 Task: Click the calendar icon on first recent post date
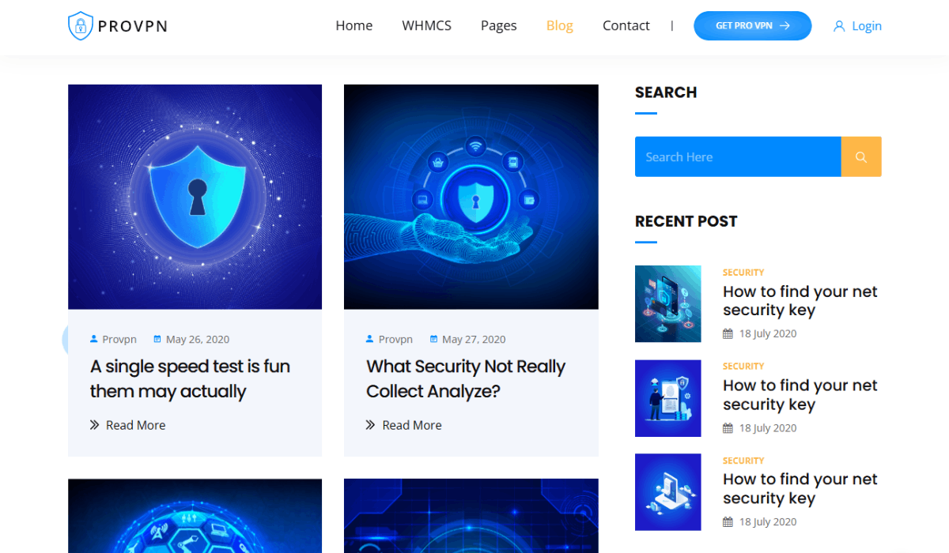(728, 333)
